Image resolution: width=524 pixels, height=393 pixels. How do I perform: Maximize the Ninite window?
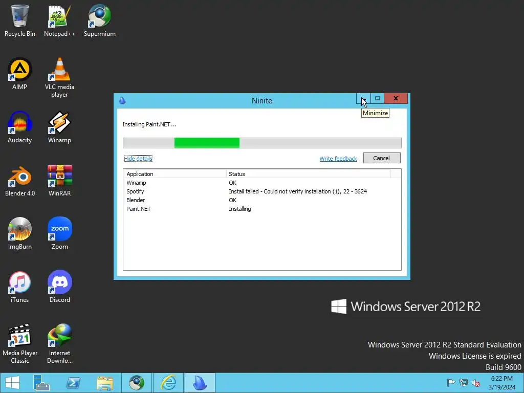click(x=377, y=99)
